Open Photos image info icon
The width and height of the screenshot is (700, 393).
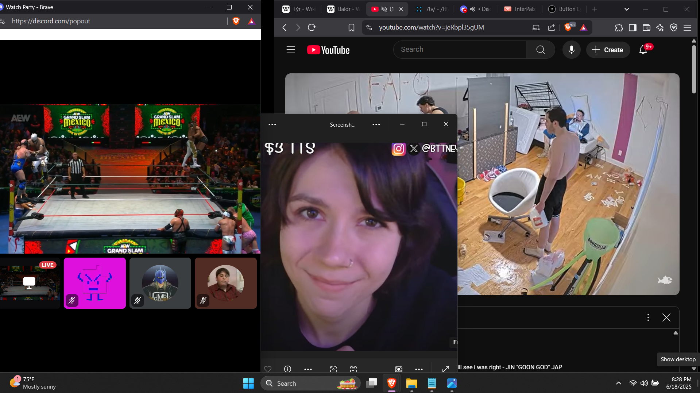coord(287,369)
